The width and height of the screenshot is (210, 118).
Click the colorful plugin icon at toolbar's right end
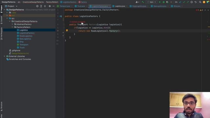coord(208,2)
